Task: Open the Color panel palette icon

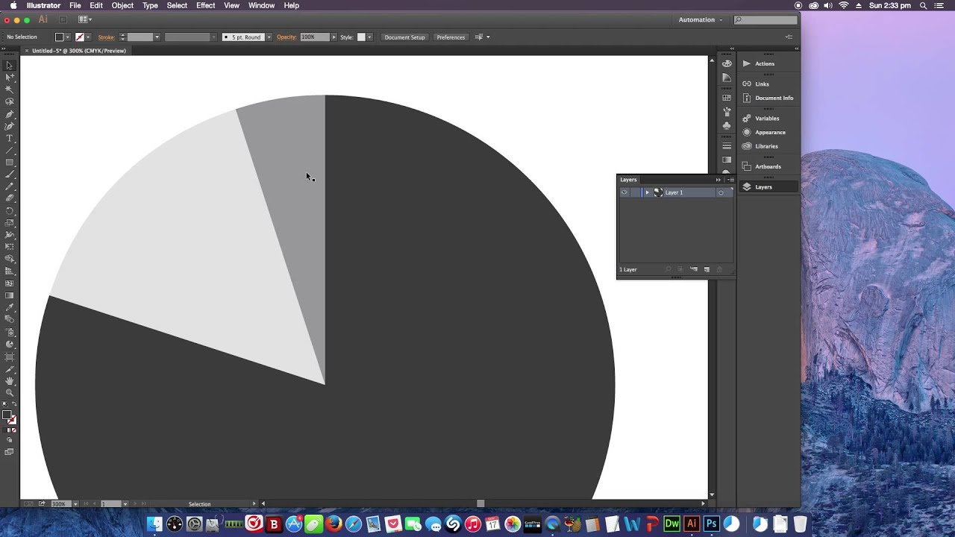Action: [x=727, y=63]
